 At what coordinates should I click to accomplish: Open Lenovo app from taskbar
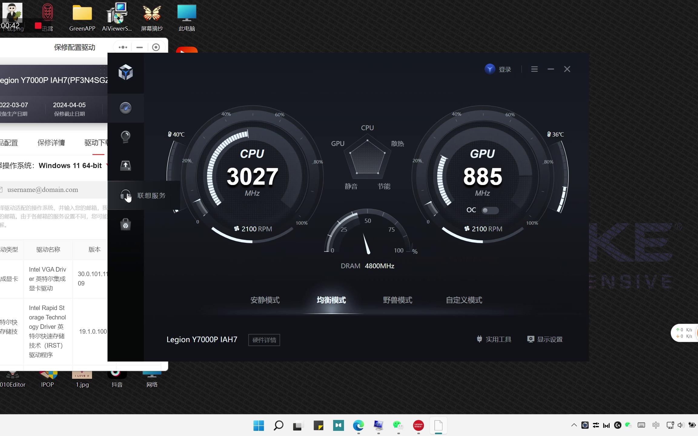418,425
